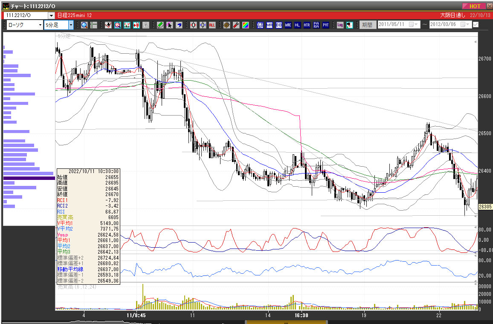Toggle the checkbox beside the end date
The image size is (493, 324).
pos(476,24)
